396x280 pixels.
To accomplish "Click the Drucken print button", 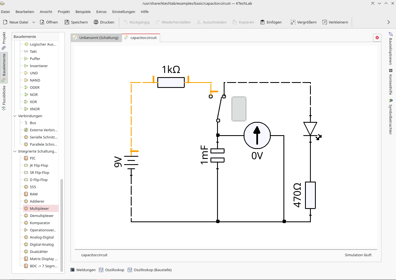I will click(104, 22).
